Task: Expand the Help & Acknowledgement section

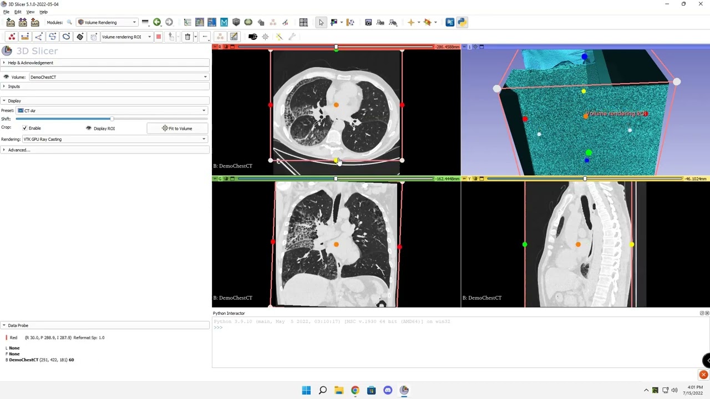Action: 105,63
